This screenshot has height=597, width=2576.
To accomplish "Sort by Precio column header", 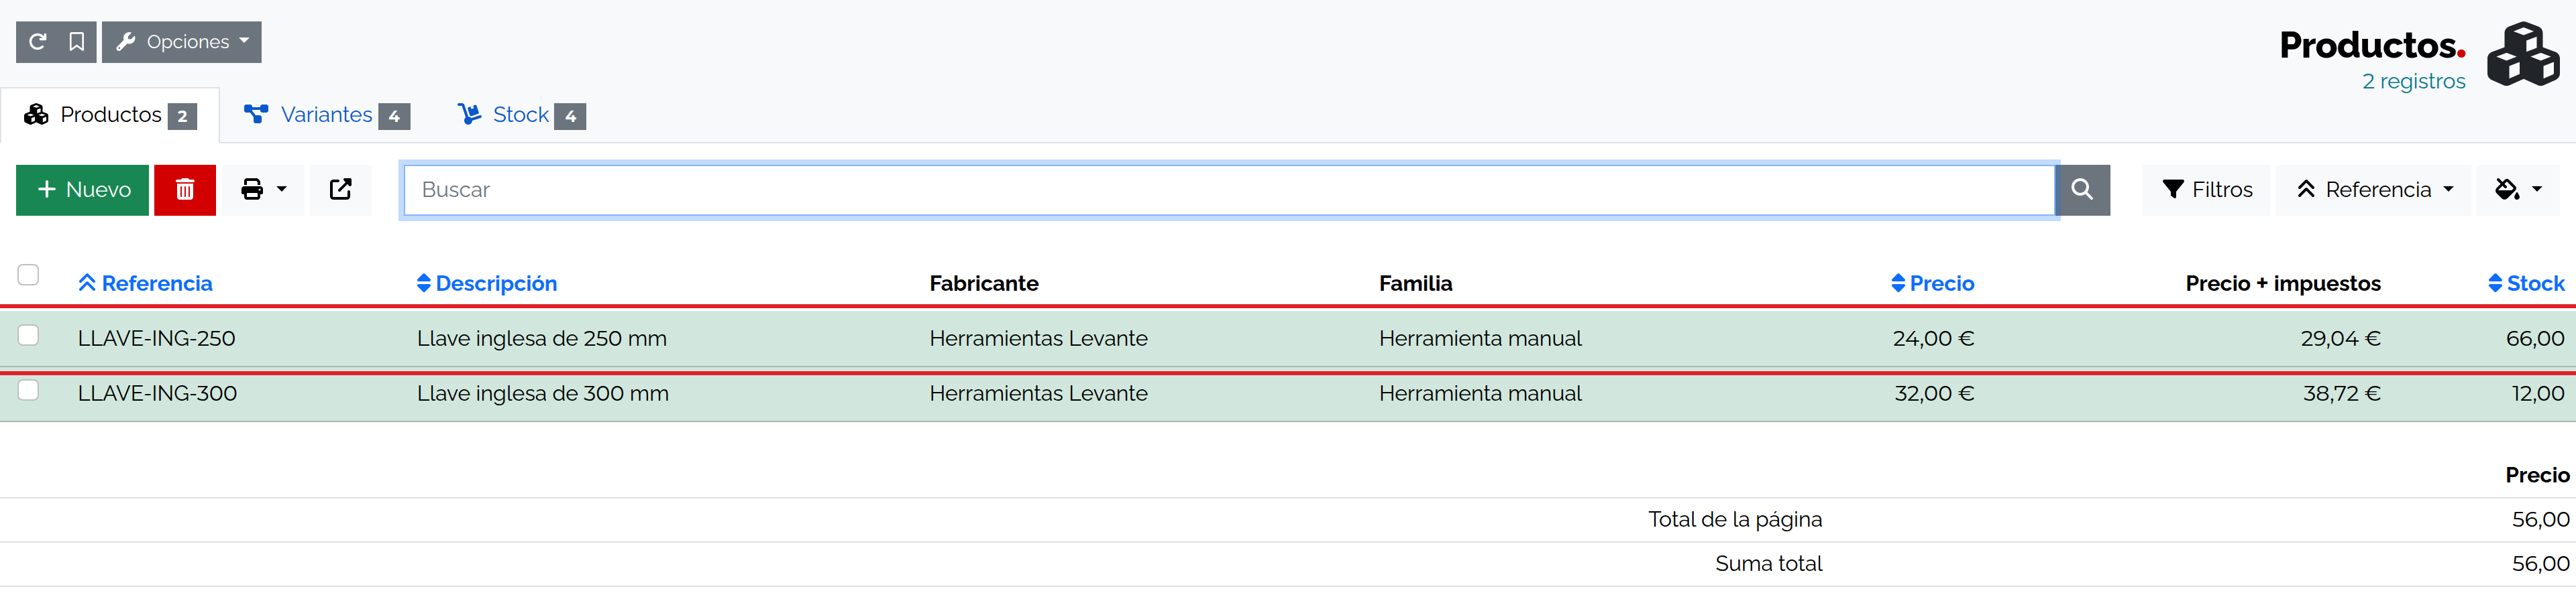I will pyautogui.click(x=1932, y=283).
